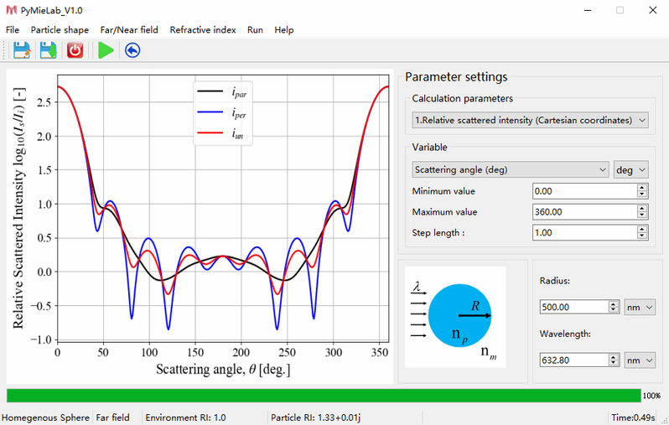
Task: Click the save figure icon with pencil
Action: click(x=22, y=50)
